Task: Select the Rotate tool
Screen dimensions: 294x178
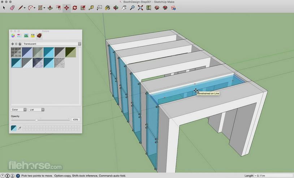Action: (75, 8)
